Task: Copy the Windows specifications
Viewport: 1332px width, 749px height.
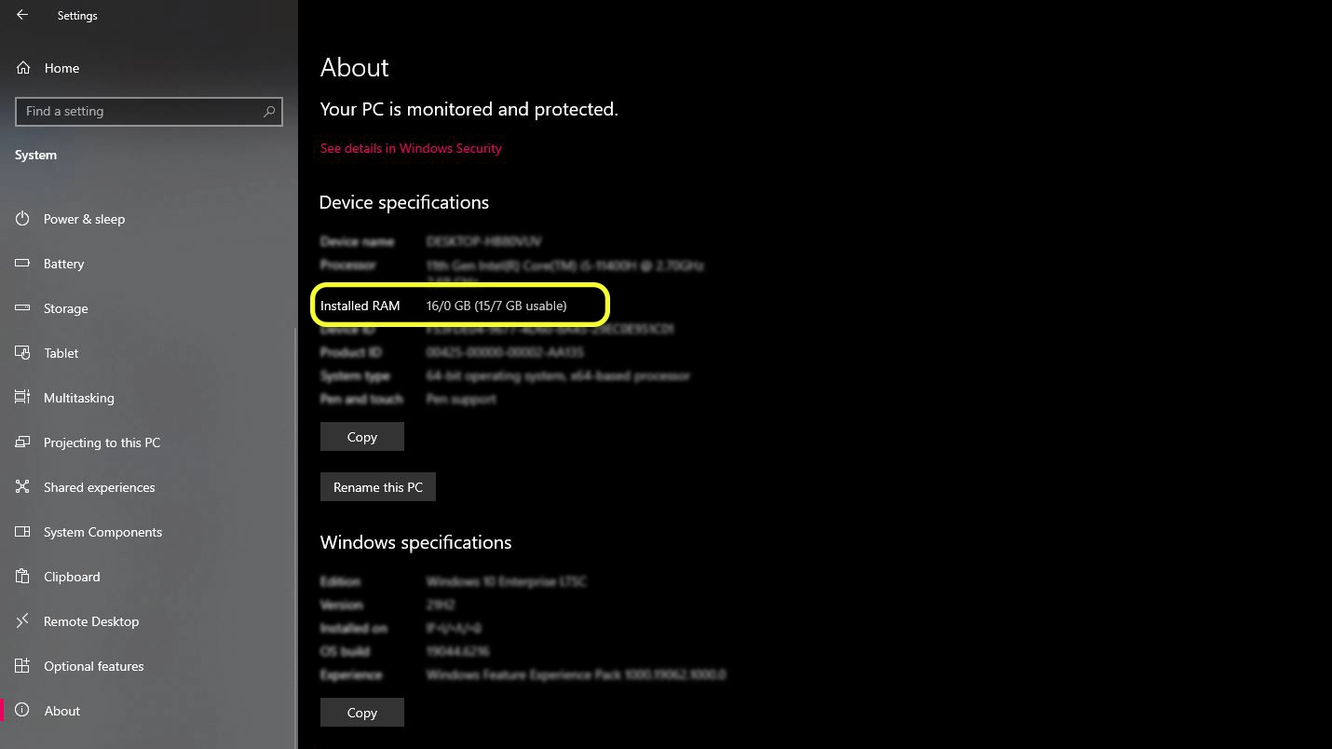Action: pos(361,713)
